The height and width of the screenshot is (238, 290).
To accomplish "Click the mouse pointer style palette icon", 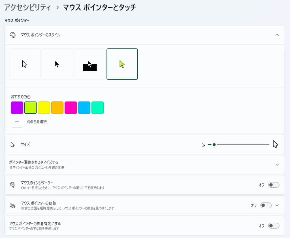I will pyautogui.click(x=12, y=35).
